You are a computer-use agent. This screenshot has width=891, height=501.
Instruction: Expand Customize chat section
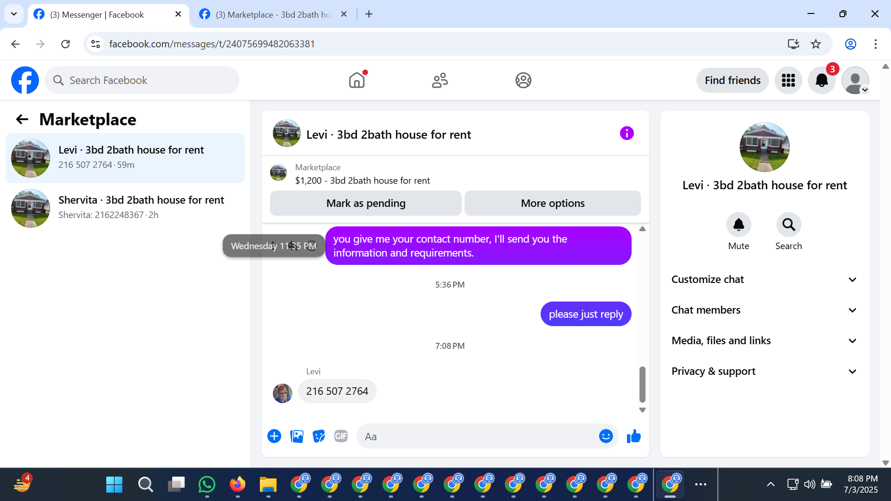[x=764, y=279]
